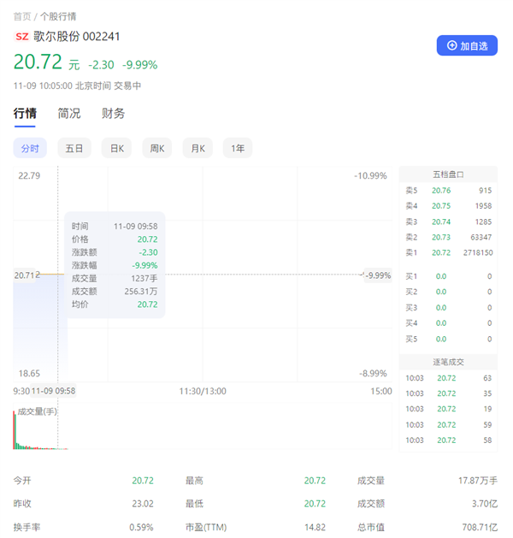Click the 10:03 trade with volume 63
Viewport: 513px width, 538px height.
[449, 378]
